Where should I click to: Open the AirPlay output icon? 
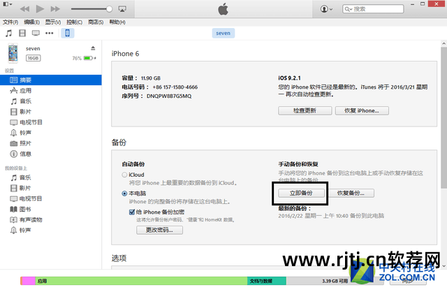[122, 9]
